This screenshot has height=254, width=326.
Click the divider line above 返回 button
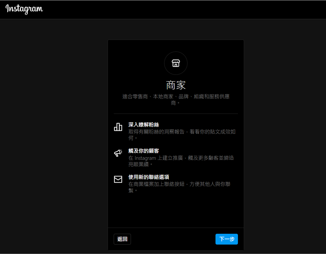point(176,228)
